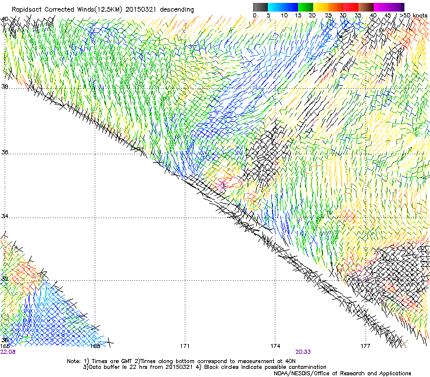Screen dimensions: 430x377
Task: Click the orange 25-30 knots legend swatch
Action: pos(336,7)
